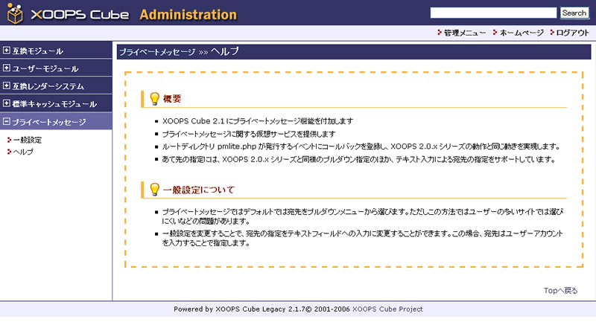Click the Topへ戻る link

(x=560, y=291)
